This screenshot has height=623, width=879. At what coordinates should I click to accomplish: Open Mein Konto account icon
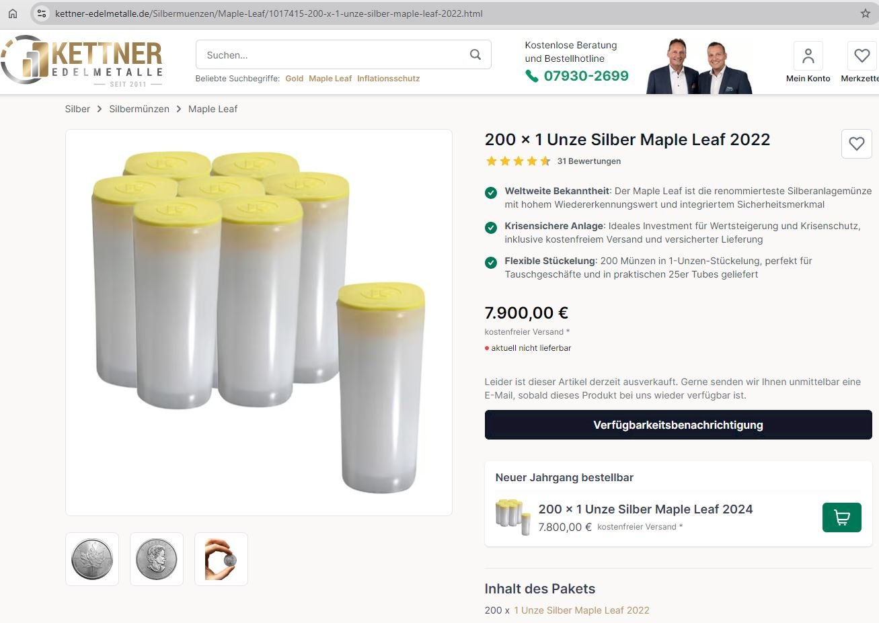point(808,56)
